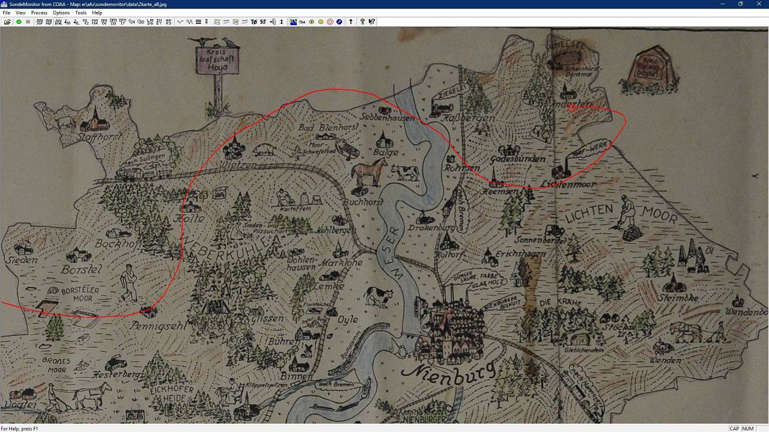Click the blue circle arrow icon
The width and height of the screenshot is (769, 432).
tap(339, 22)
